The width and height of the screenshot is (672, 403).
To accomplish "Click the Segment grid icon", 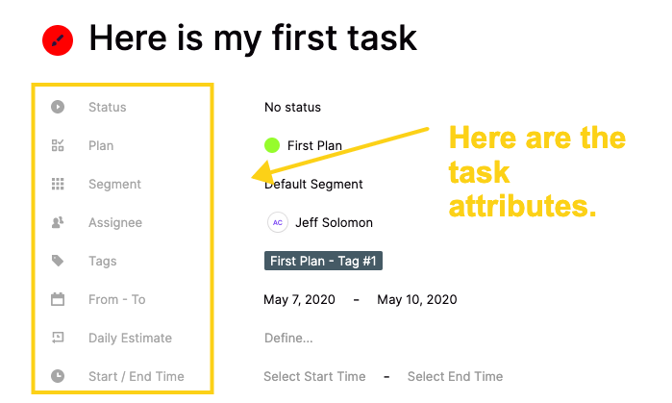I will pos(58,184).
